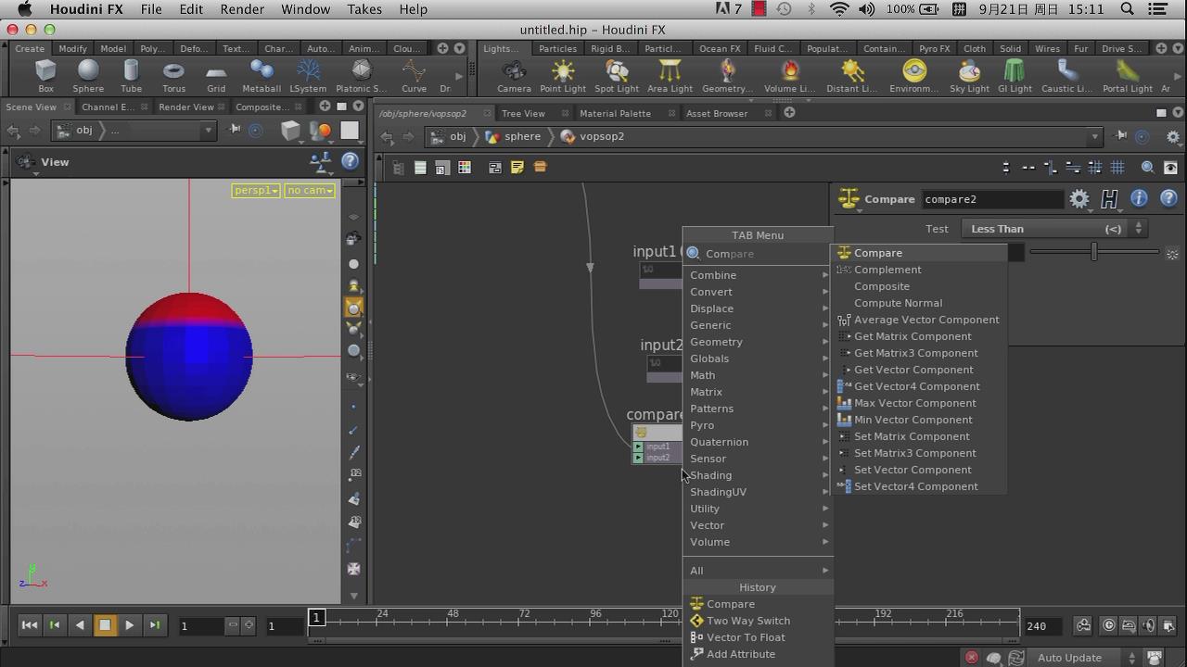Add a new pane tab with plus
Screen dimensions: 1187x667
[789, 113]
